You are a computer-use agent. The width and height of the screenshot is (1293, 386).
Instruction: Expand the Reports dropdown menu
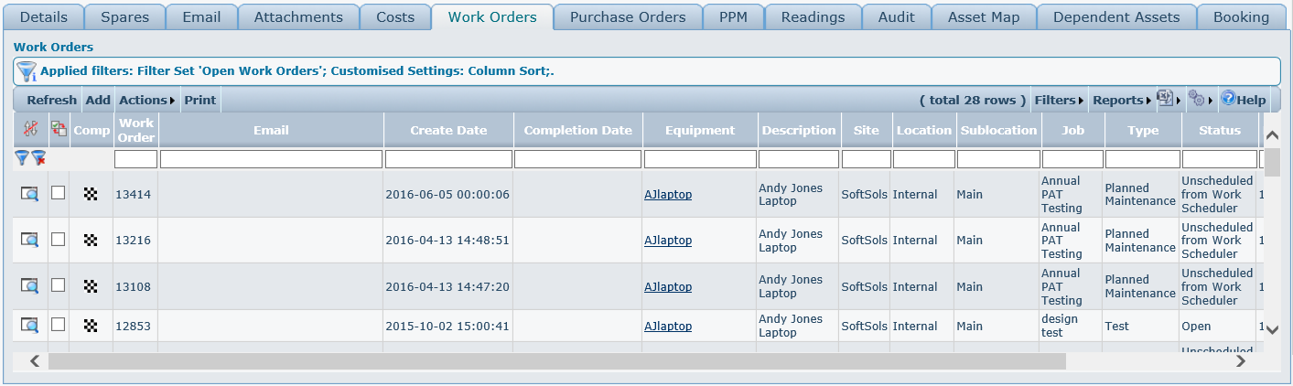click(x=1121, y=100)
